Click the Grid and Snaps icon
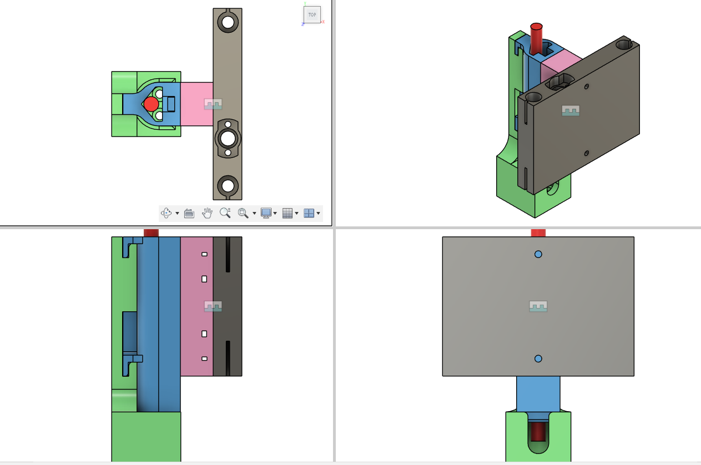 point(287,213)
